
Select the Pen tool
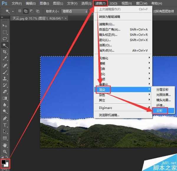coord(5,119)
